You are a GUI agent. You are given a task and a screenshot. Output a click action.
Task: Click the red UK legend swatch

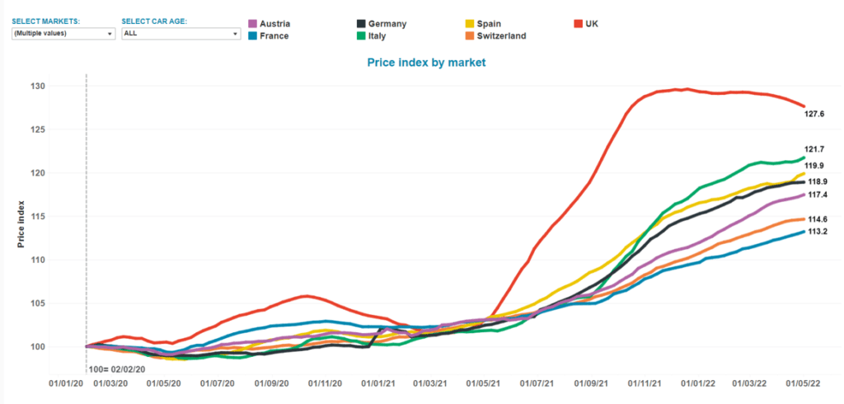tap(579, 24)
